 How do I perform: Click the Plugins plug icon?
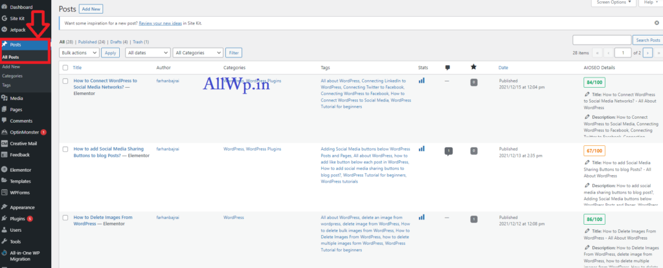pos(5,219)
